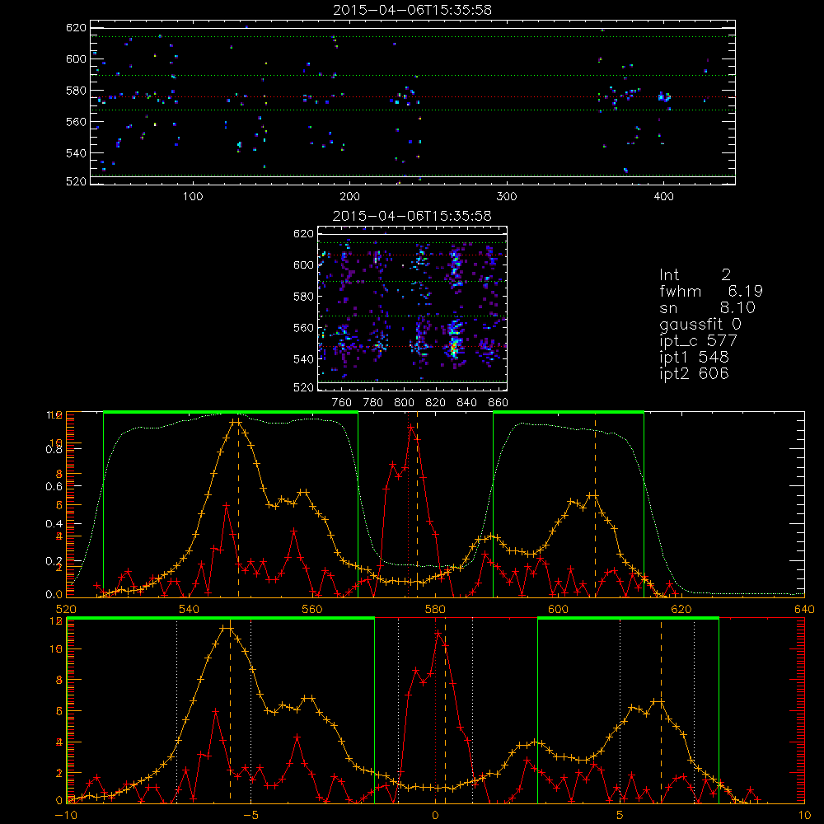Click x-axis label 0 on the bottom plot
This screenshot has height=824, width=824.
(x=436, y=816)
